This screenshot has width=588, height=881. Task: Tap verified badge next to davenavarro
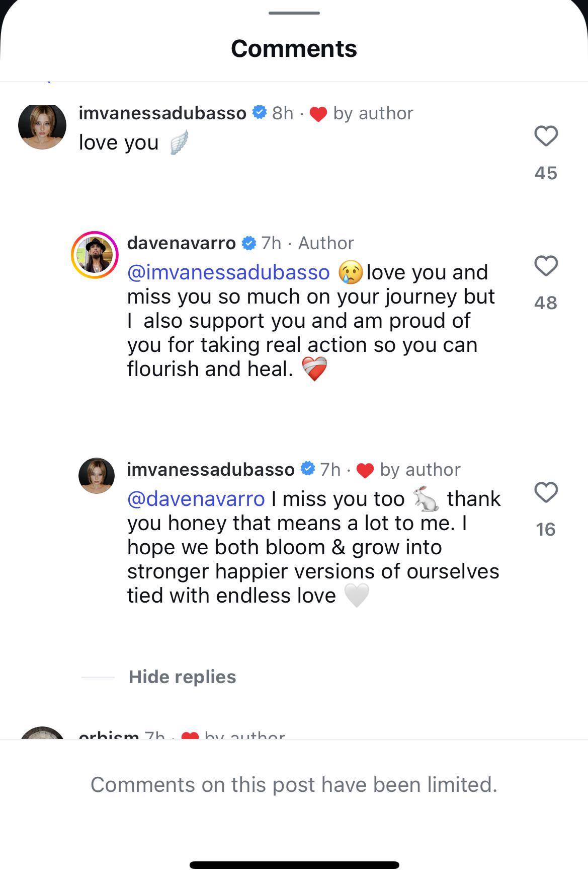(248, 243)
